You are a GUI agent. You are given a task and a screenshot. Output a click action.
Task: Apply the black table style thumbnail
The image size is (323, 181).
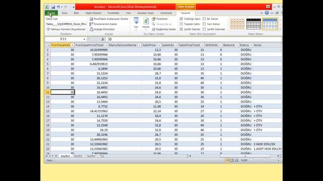253,24
